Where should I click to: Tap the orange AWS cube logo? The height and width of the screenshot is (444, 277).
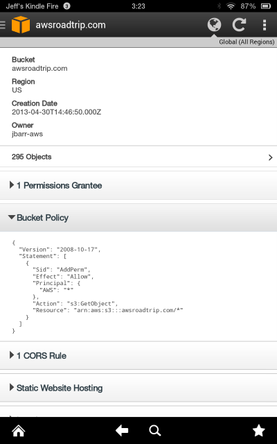click(21, 25)
